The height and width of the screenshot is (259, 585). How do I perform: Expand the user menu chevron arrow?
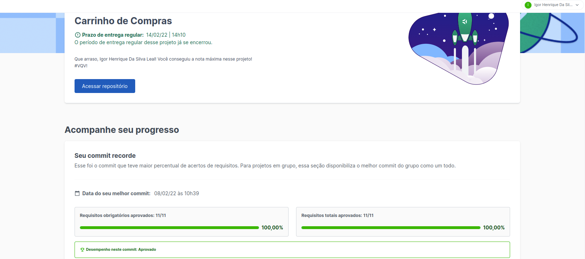point(577,5)
